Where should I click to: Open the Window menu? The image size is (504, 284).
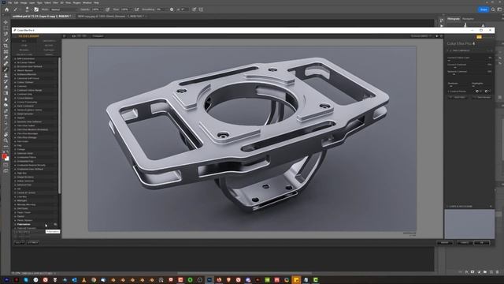(87, 2)
